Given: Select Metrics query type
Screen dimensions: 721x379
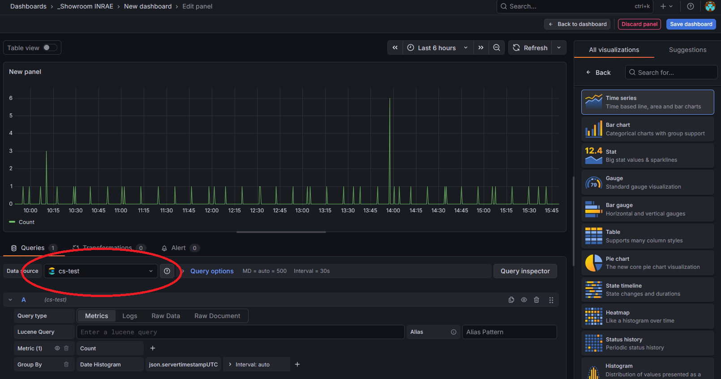Looking at the screenshot, I should click(x=96, y=316).
